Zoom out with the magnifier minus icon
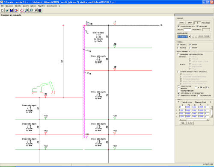 click(31, 10)
